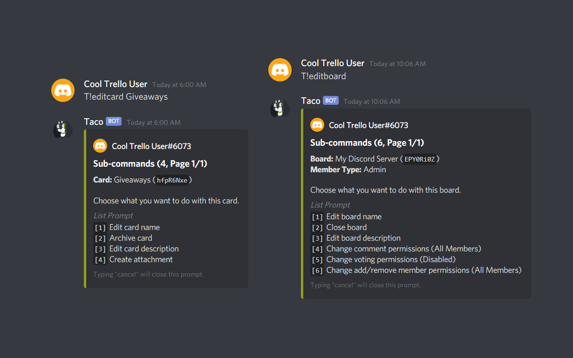Click the BOT tag on the 6:00 AM Taco message
This screenshot has width=573, height=358.
click(x=114, y=122)
